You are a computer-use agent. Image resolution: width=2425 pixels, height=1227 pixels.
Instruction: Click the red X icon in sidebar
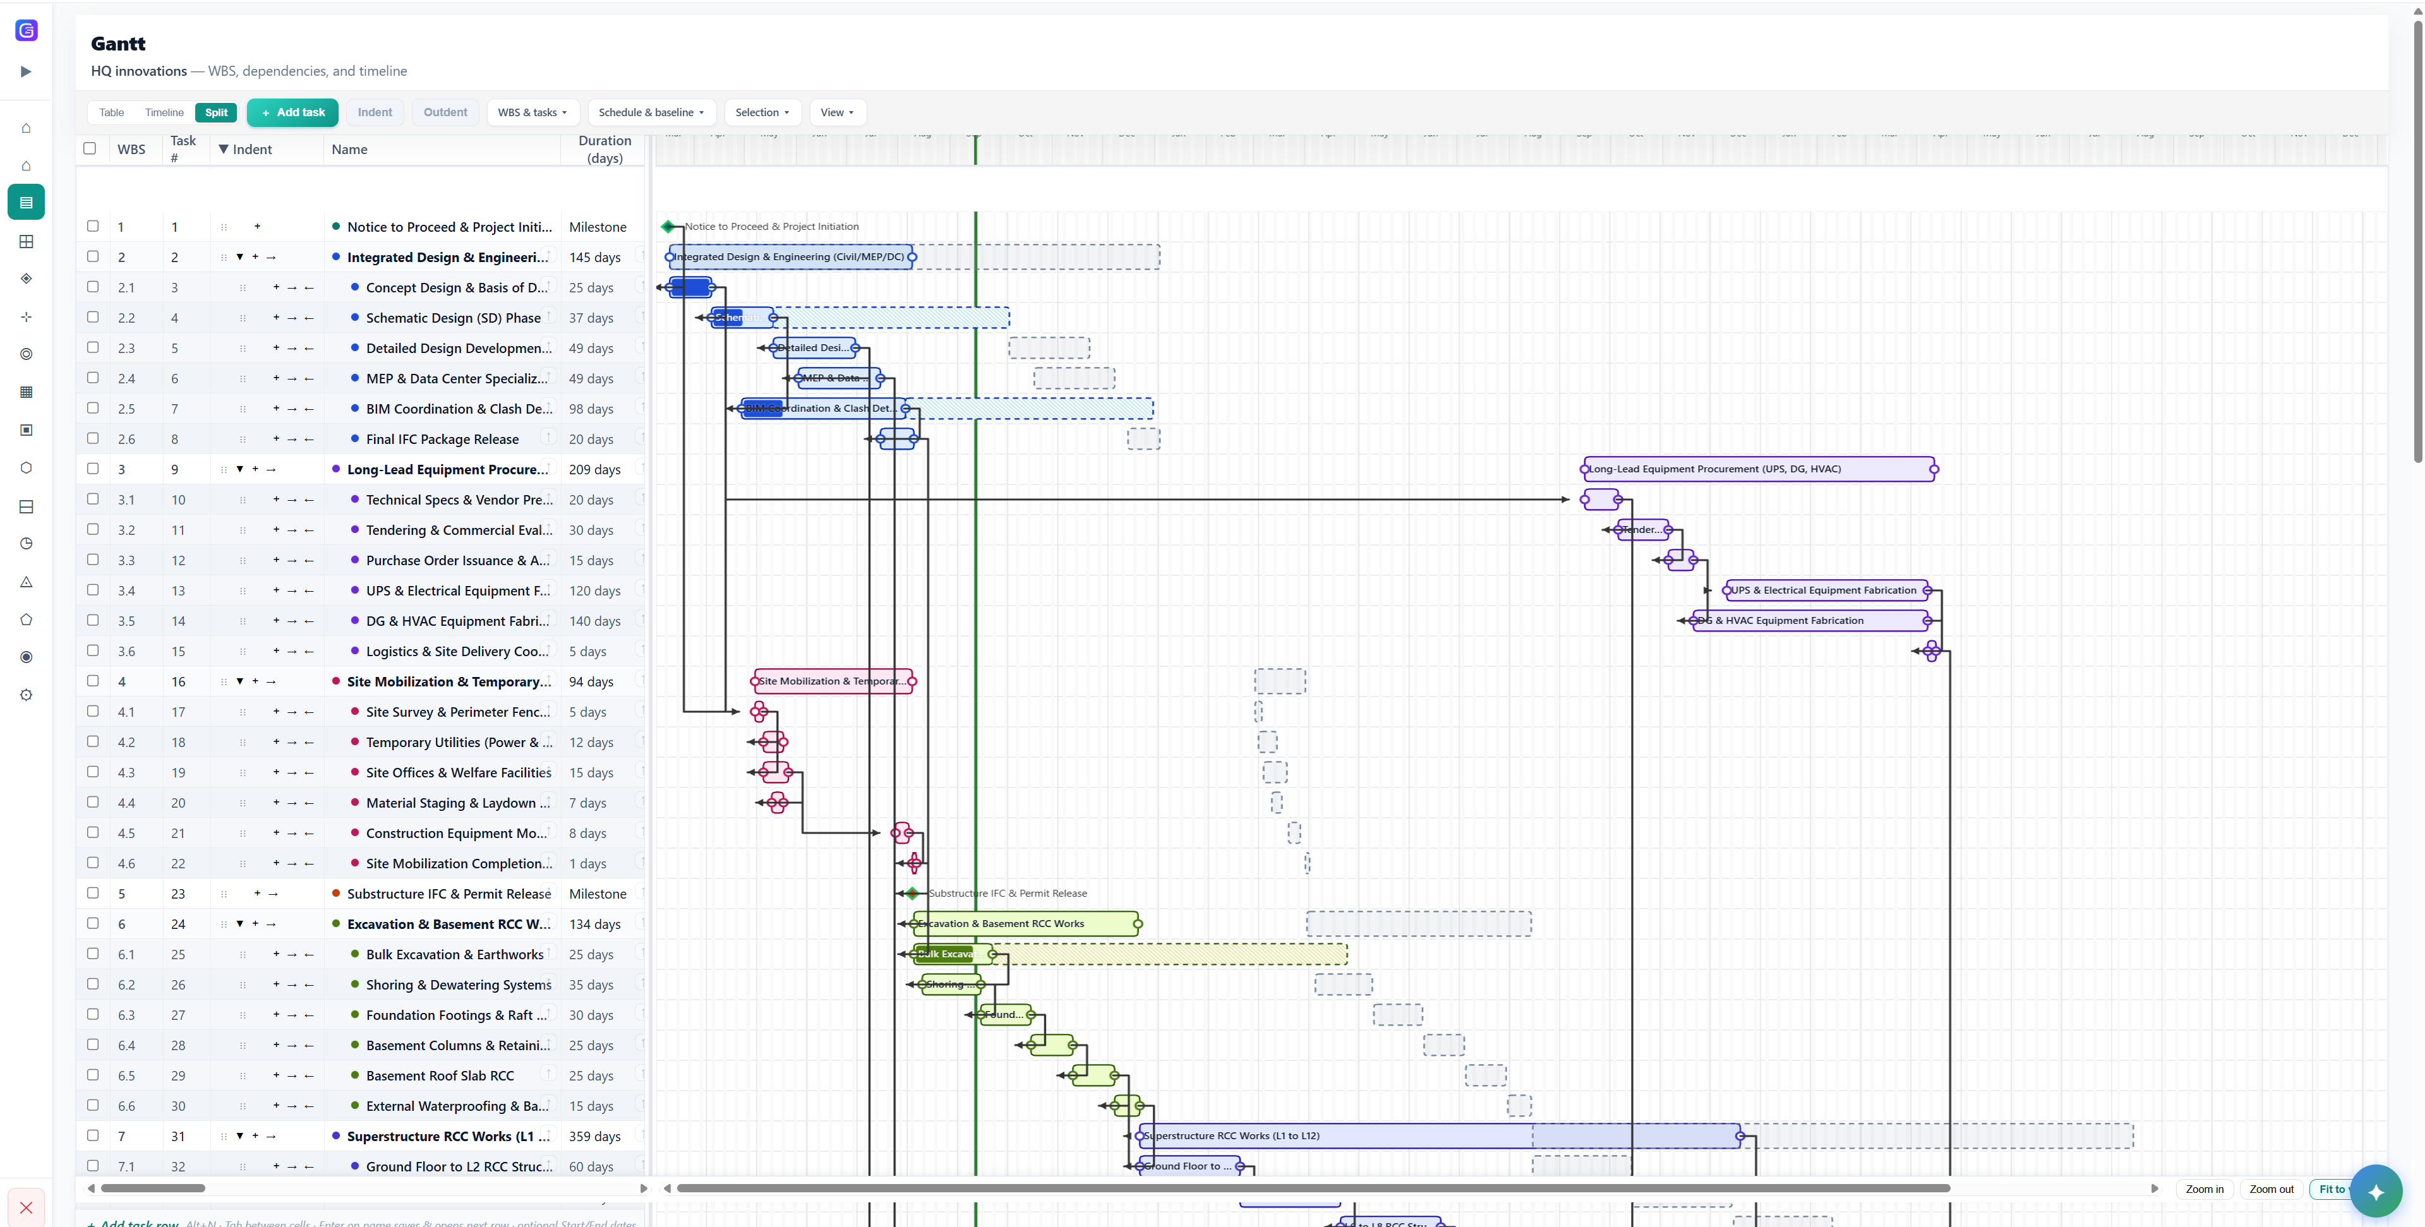pos(27,1208)
